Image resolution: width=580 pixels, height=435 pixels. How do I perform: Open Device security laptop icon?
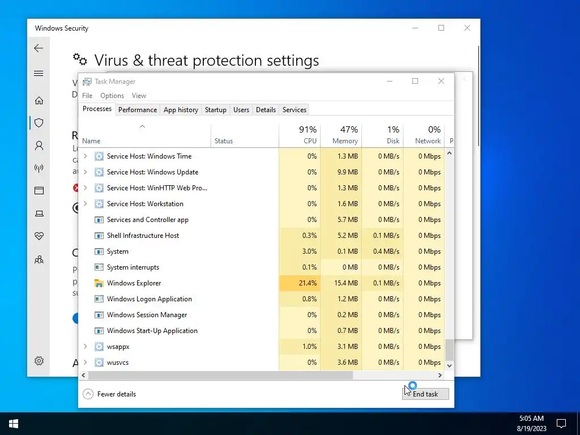39,214
